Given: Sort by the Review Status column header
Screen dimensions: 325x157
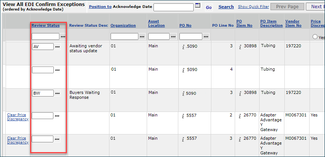Looking at the screenshot, I should [x=46, y=25].
